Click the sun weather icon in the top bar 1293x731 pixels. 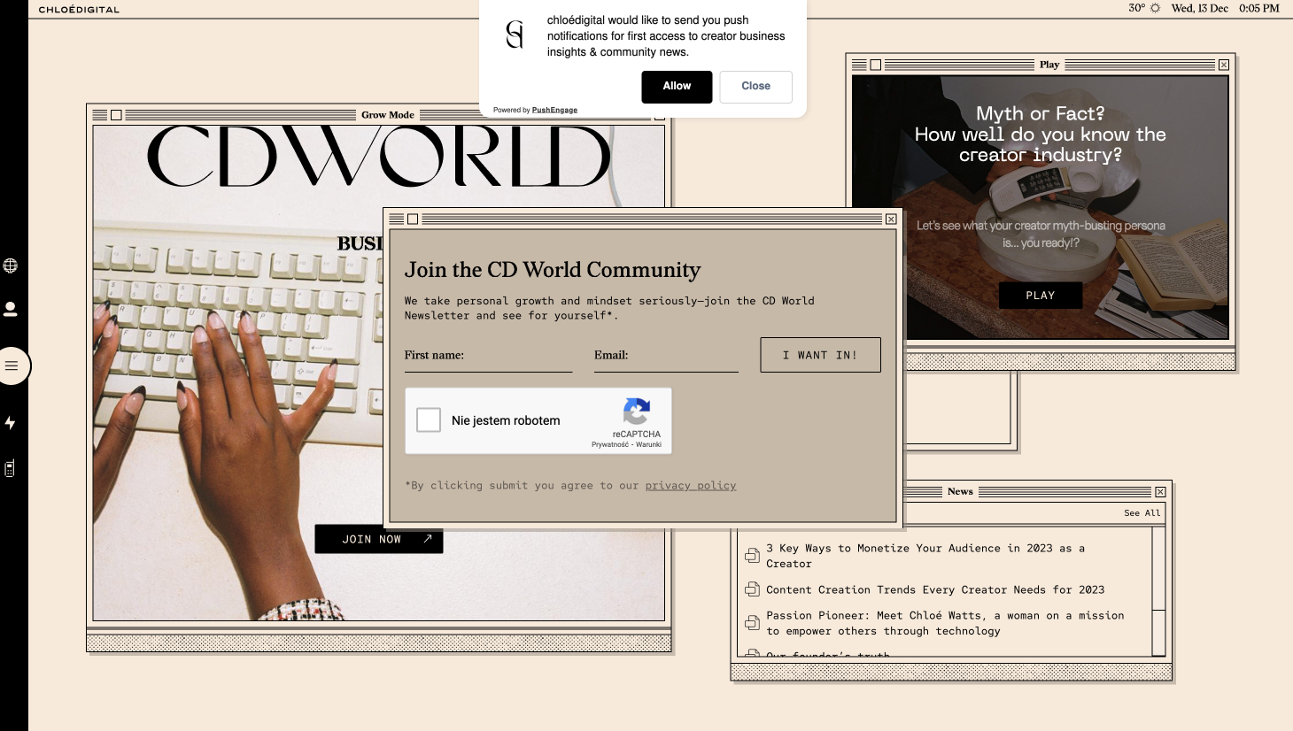click(1155, 8)
